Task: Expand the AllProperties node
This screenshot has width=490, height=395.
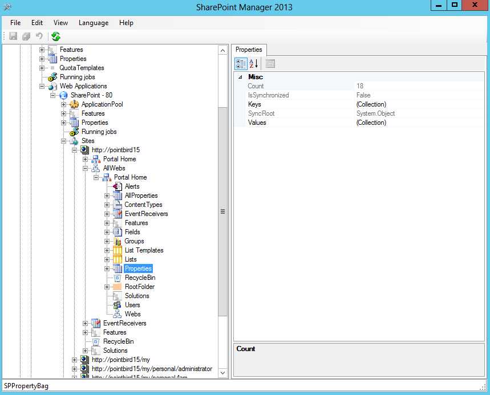Action: [107, 196]
